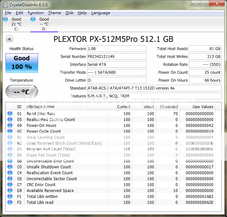Viewport: 227px width, 217px height.
Task: Click the Transfer Mode field SATA/600
Action: tap(117, 72)
